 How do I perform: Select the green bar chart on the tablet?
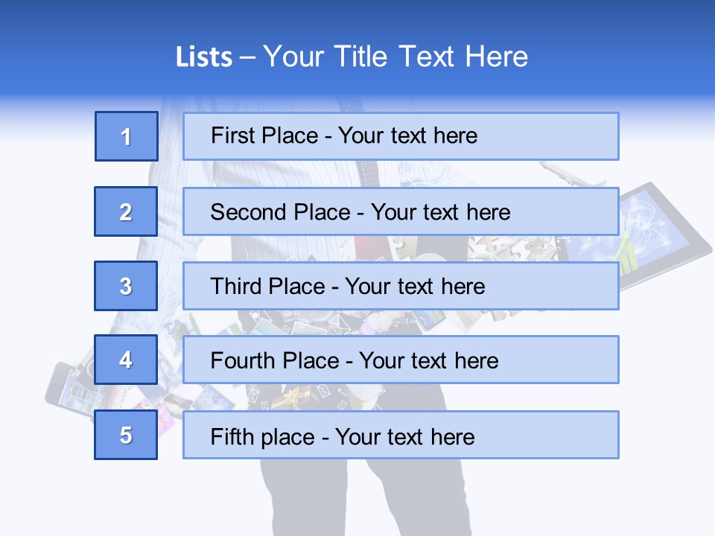(x=629, y=253)
